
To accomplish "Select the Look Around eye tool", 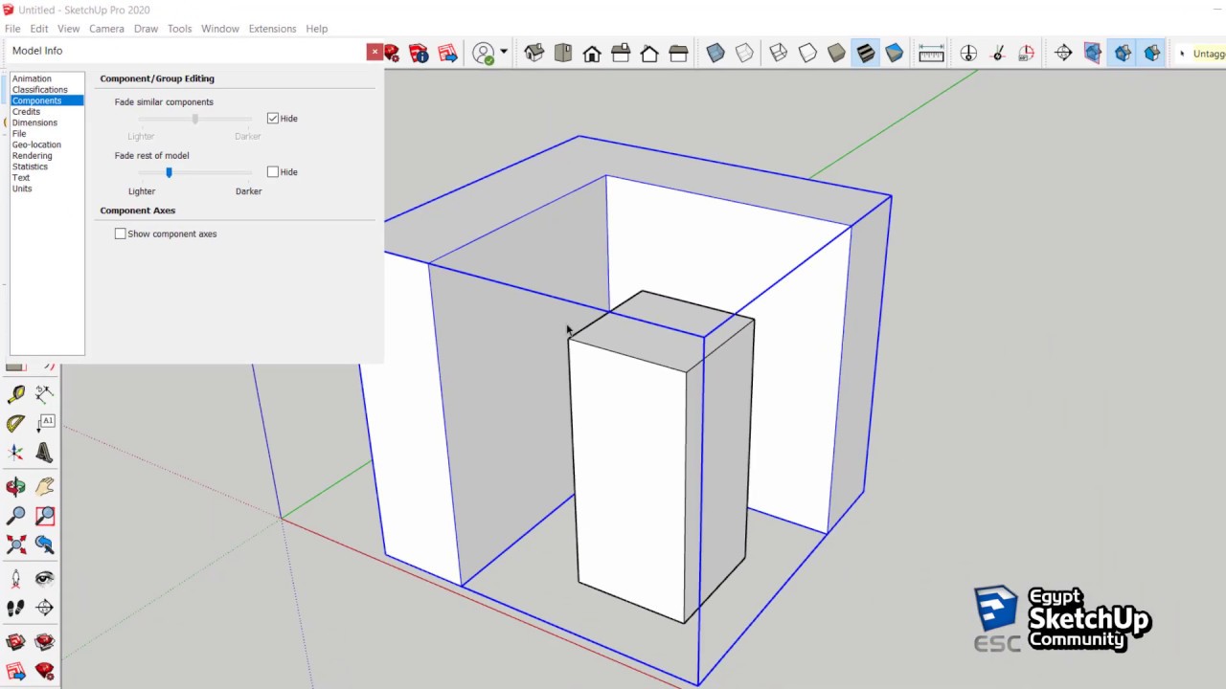I will [x=45, y=578].
